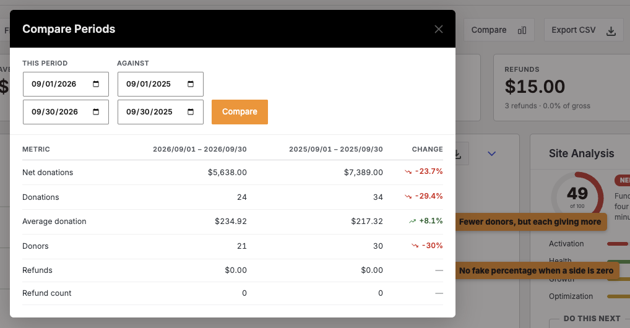This screenshot has height=328, width=630.
Task: Click the METRIC column header
Action: point(36,149)
